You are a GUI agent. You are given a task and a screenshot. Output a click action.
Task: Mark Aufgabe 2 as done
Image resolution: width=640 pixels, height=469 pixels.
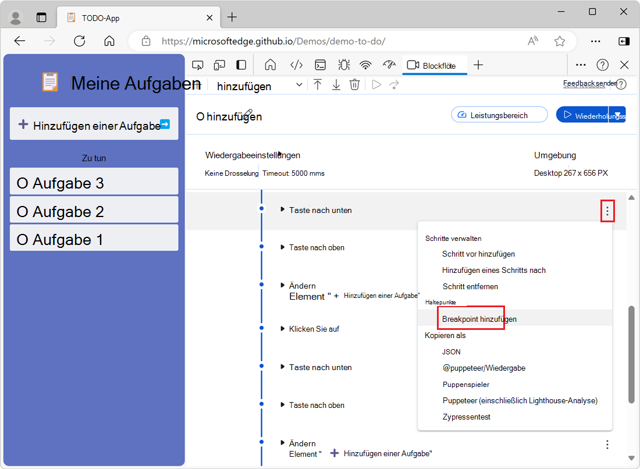[x=22, y=212]
